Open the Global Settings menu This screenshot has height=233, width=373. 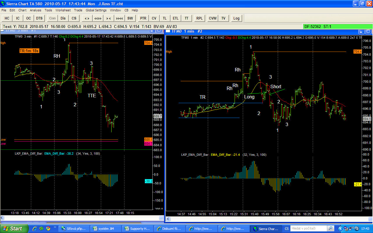point(96,10)
